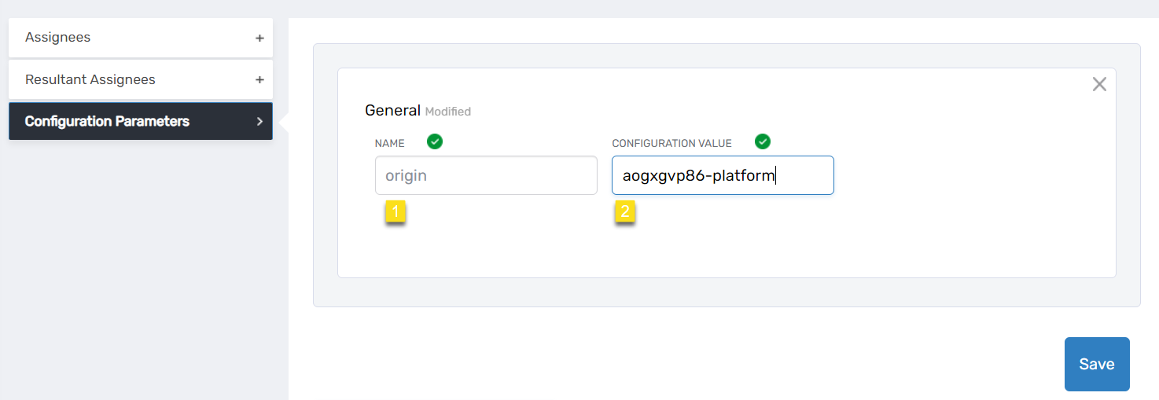
Task: Click the pointer notch beside Configuration Parameters
Action: click(284, 122)
